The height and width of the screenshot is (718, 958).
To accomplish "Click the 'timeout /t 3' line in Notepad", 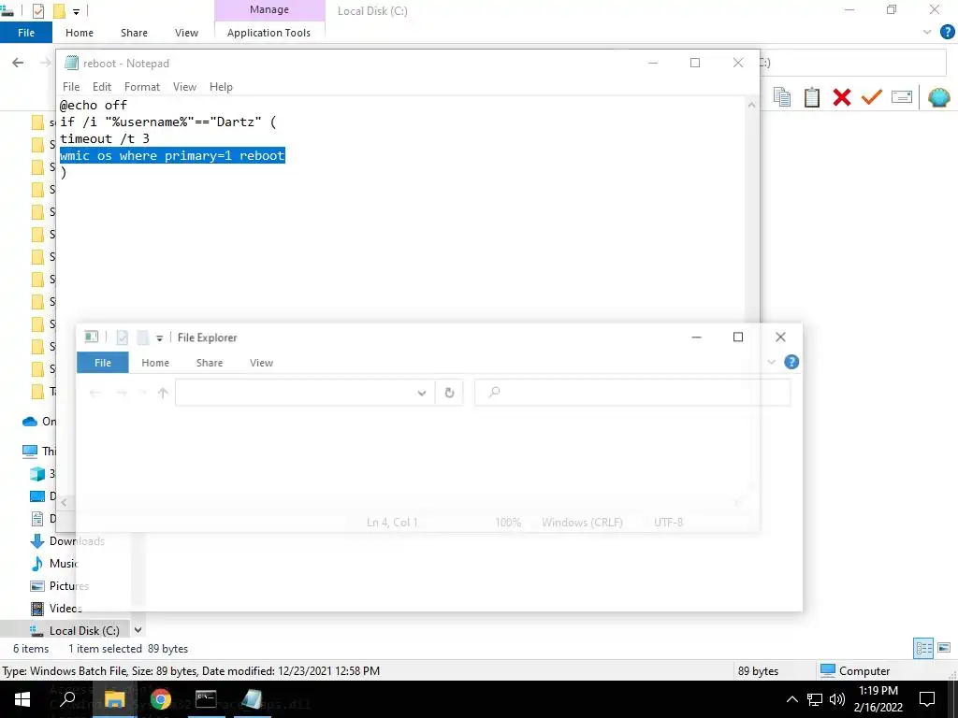I will 105,138.
